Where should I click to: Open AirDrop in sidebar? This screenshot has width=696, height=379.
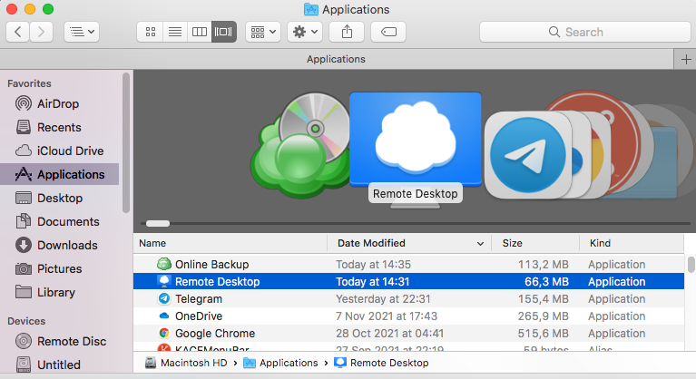point(58,103)
